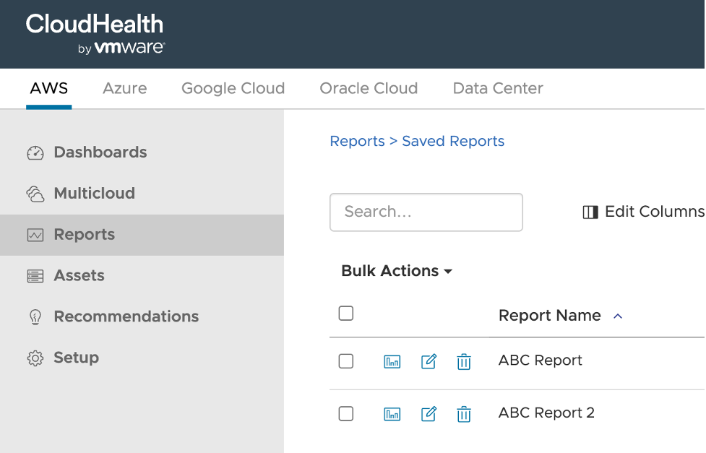Click inside the Search input field
The height and width of the screenshot is (453, 706).
(x=426, y=212)
